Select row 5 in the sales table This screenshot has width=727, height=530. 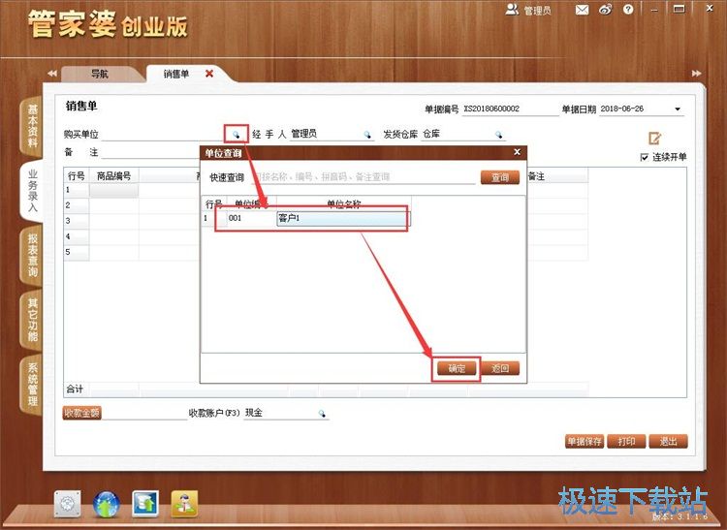[x=76, y=253]
